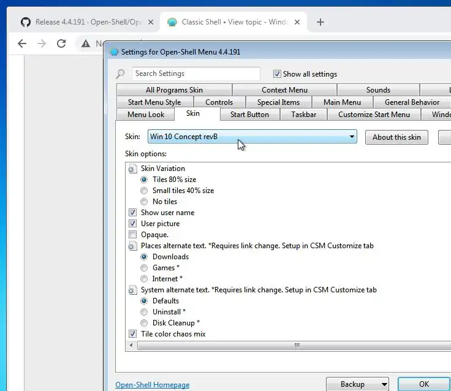
Task: Click the browser forward arrow icon
Action: (42, 44)
